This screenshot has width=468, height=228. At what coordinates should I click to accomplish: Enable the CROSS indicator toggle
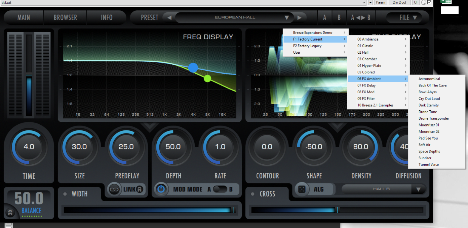(252, 194)
